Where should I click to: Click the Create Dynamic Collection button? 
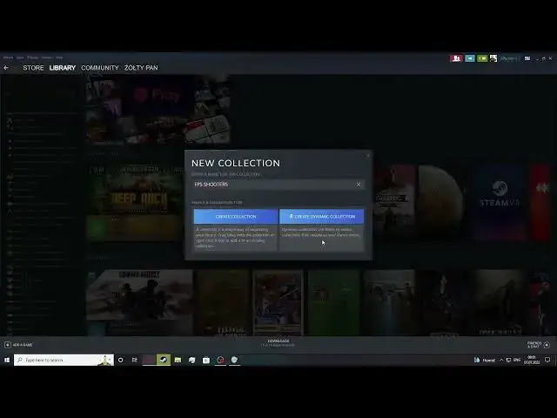click(321, 216)
